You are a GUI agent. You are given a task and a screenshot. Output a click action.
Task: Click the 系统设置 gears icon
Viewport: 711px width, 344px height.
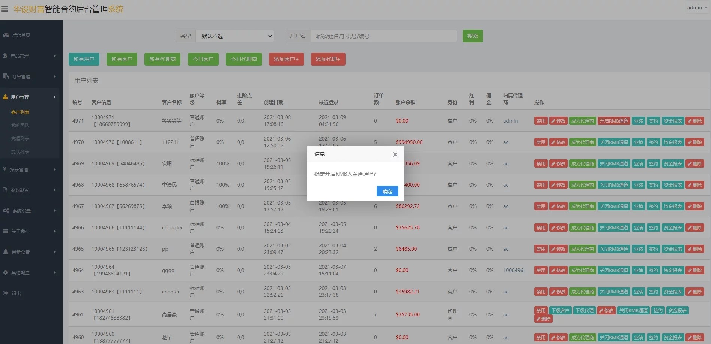[5, 211]
